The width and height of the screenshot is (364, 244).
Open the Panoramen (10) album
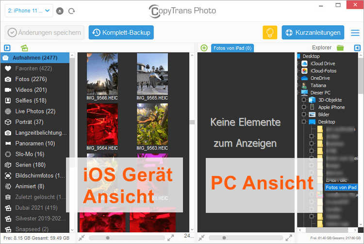pyautogui.click(x=35, y=143)
